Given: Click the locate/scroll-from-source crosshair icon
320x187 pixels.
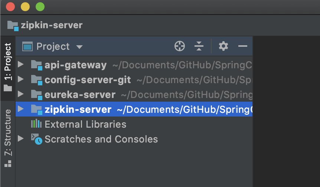Looking at the screenshot, I should (x=180, y=46).
